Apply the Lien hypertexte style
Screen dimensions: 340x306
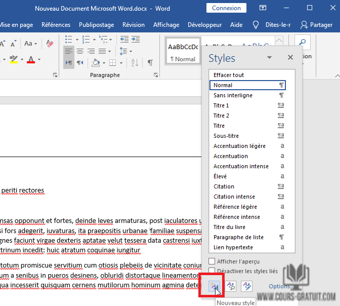(247, 247)
